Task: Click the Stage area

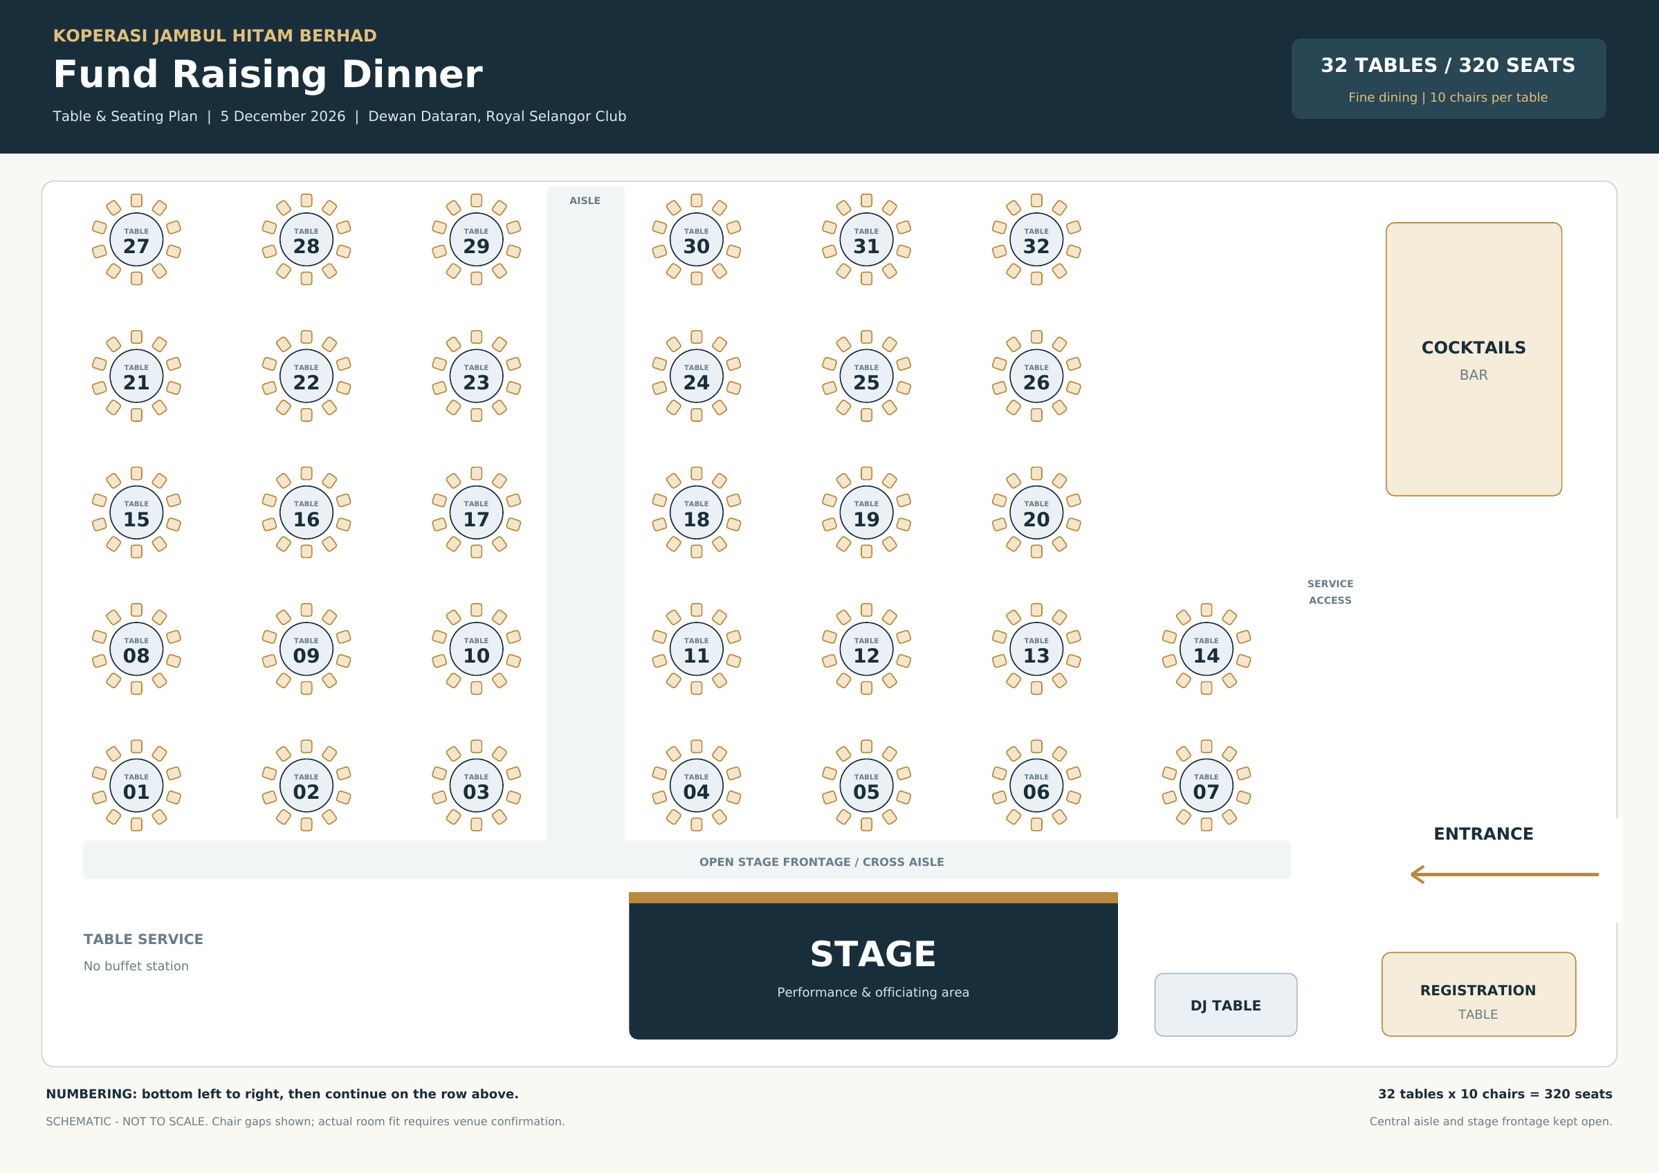Action: 873,966
